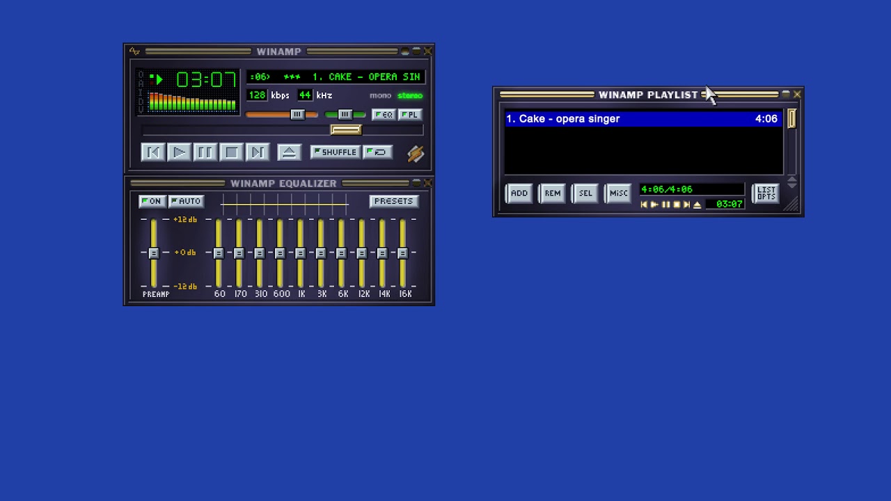Click the 44 kHz sample rate readout
Viewport: 891px width, 501px height.
tap(305, 95)
